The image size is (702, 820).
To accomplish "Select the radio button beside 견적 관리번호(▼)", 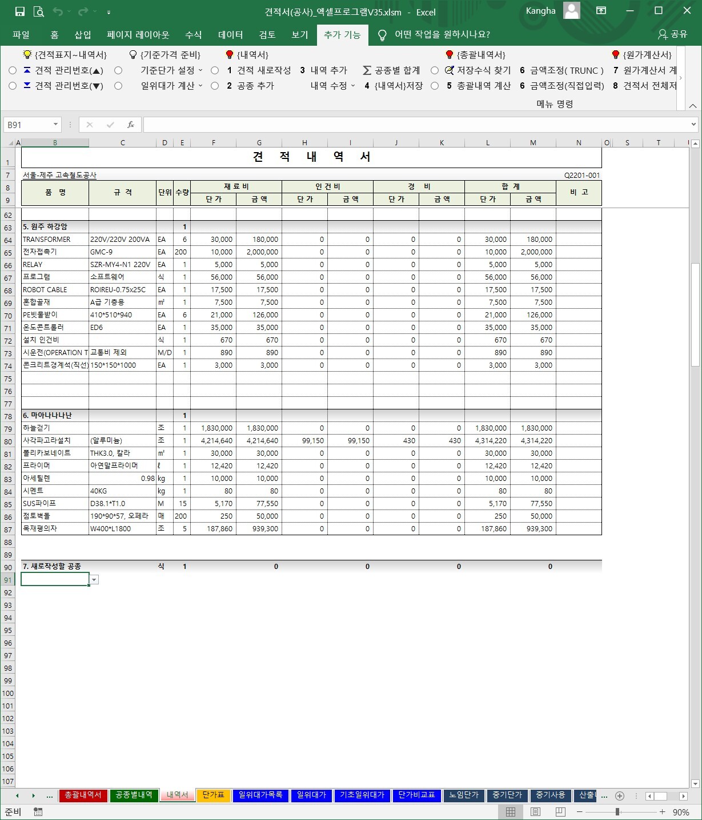I will coord(13,86).
